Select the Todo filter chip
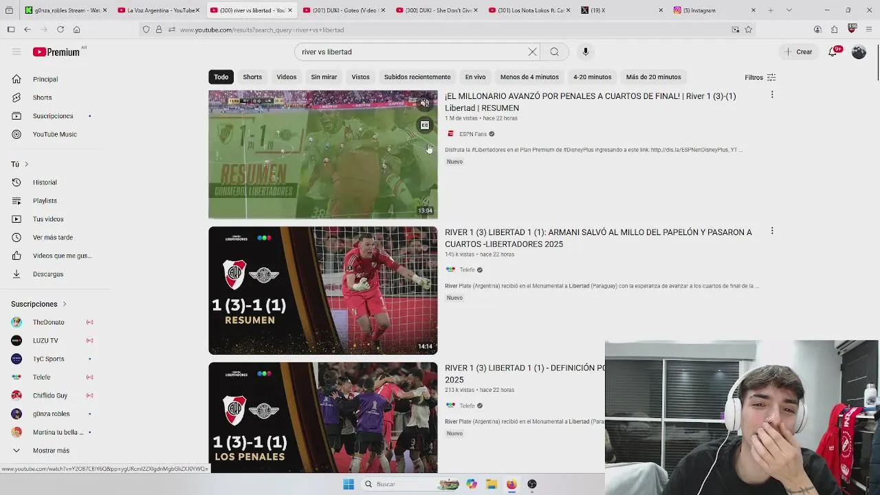Screen dimensions: 880x495 pyautogui.click(x=221, y=77)
